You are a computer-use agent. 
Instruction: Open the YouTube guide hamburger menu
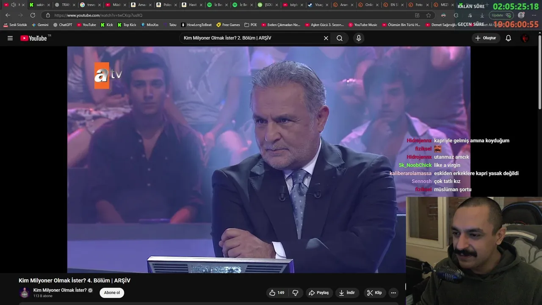10,38
